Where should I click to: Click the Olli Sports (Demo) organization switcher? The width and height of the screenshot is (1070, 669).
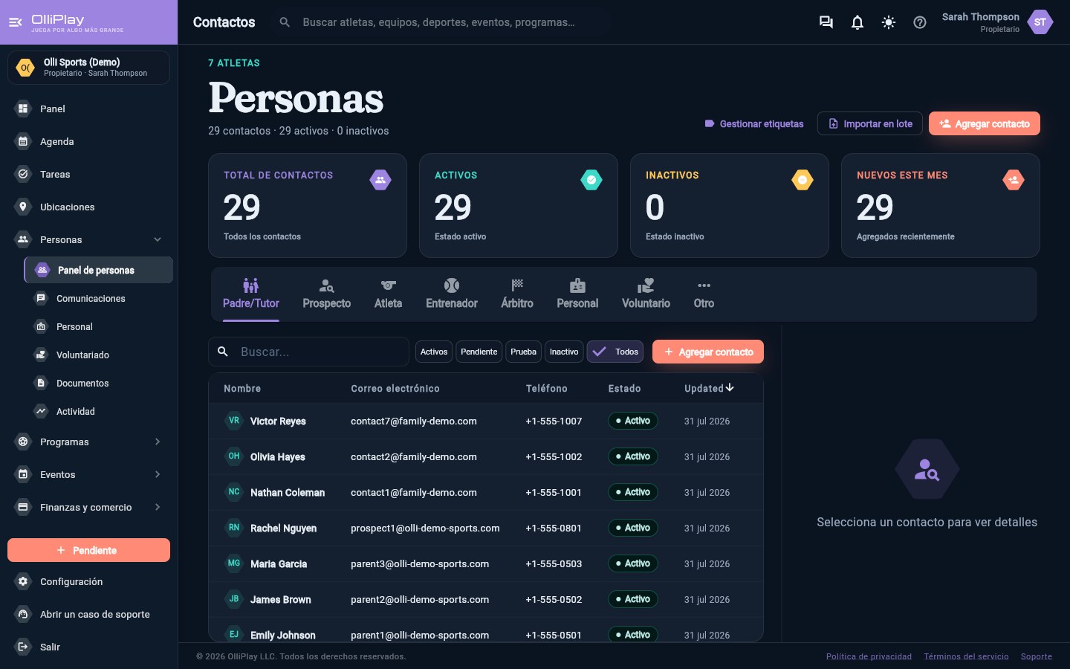pyautogui.click(x=88, y=68)
